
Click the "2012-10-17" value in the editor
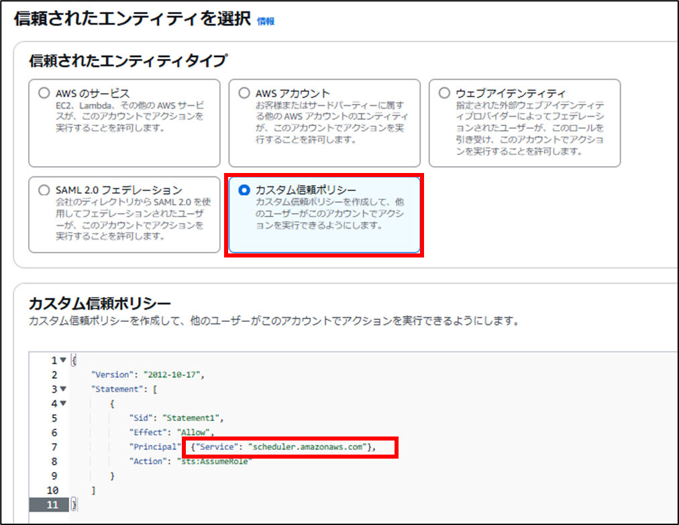click(172, 375)
